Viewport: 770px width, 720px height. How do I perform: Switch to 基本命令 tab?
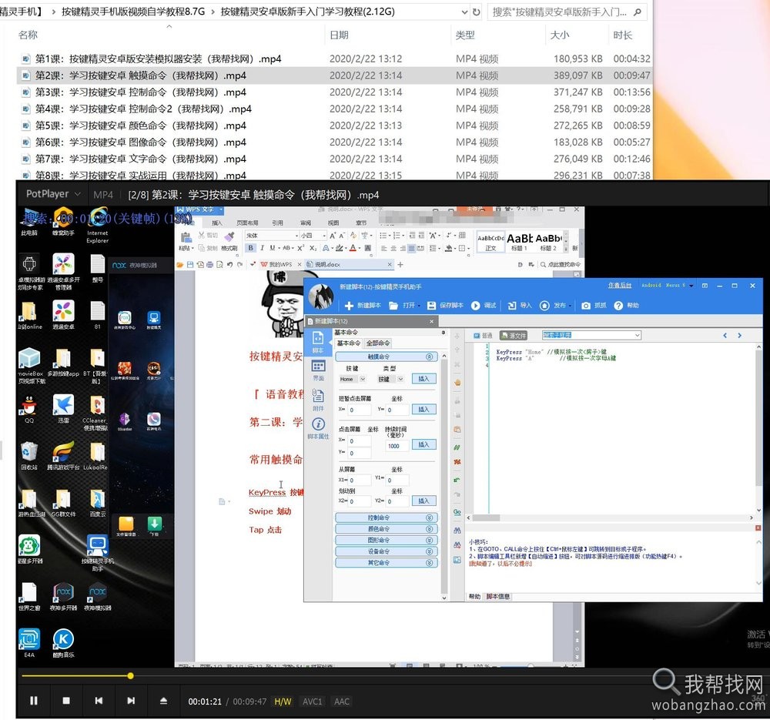[x=349, y=343]
